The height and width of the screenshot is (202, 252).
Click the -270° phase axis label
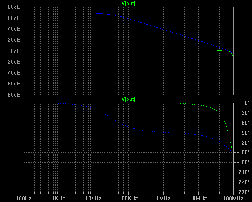point(243,192)
